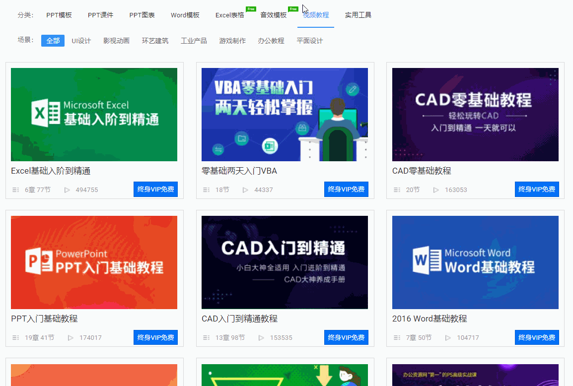The height and width of the screenshot is (386, 573).
Task: Click play count icon beside 163053
Action: click(436, 190)
